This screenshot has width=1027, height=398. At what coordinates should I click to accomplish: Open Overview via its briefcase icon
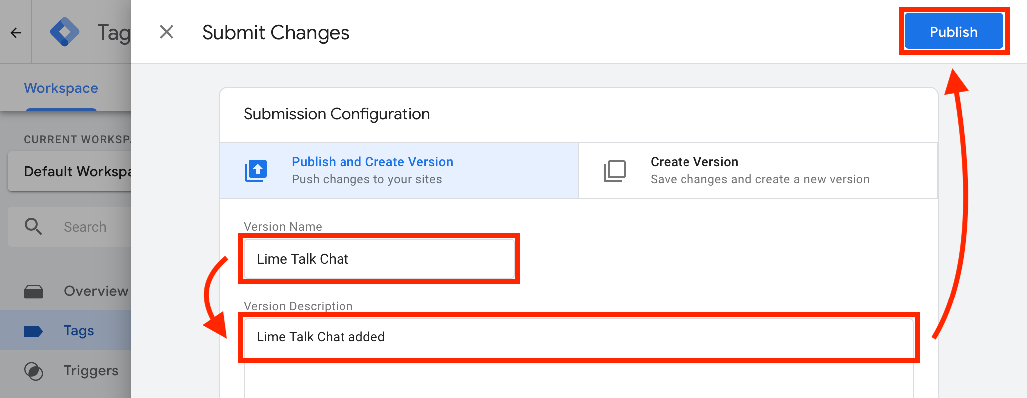33,292
